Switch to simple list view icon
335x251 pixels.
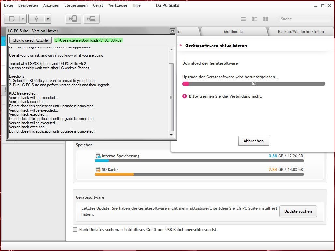tap(243, 19)
